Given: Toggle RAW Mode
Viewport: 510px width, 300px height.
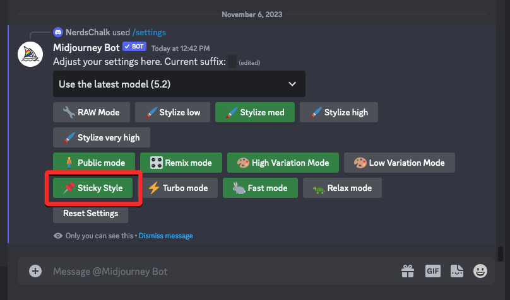Looking at the screenshot, I should (x=92, y=112).
